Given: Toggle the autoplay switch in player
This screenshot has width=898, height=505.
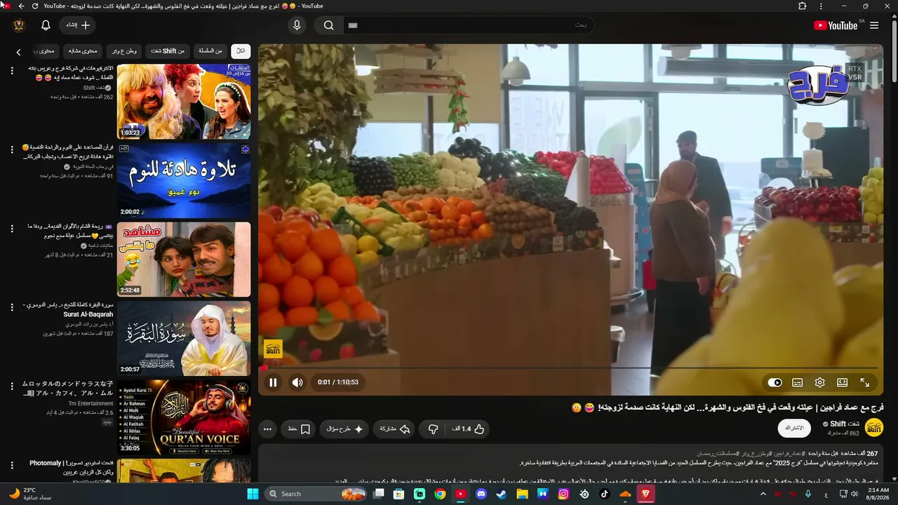Looking at the screenshot, I should click(775, 382).
